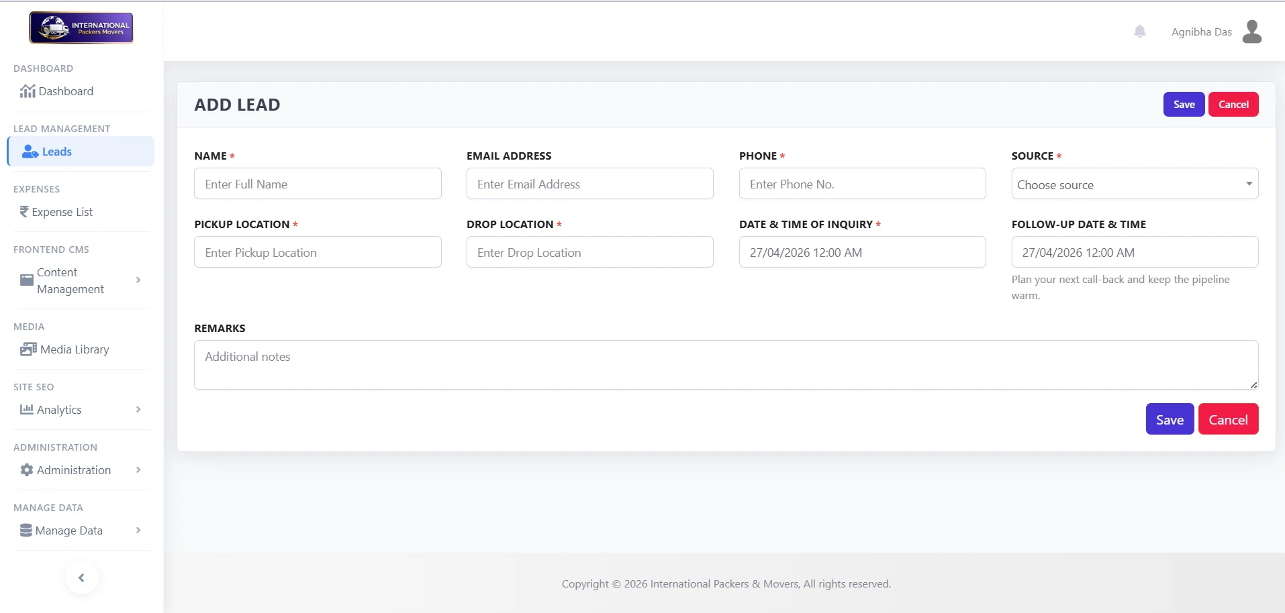Expand Analytics submenu arrow
1285x613 pixels.
(138, 409)
